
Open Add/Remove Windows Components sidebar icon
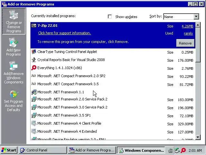point(14,72)
